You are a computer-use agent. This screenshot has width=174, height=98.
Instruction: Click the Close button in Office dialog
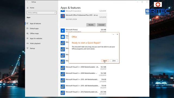(x=114, y=61)
